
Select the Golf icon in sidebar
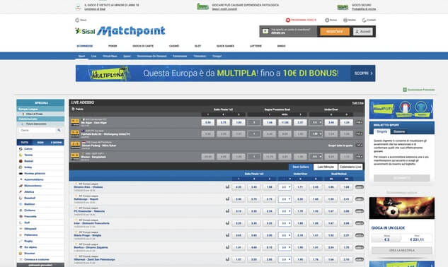(21, 222)
